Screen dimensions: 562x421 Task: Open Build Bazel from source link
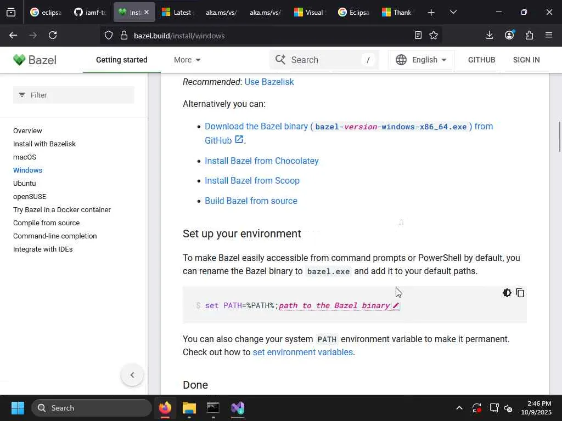click(251, 201)
